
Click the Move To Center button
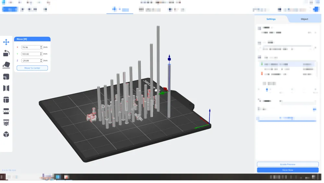click(x=32, y=69)
